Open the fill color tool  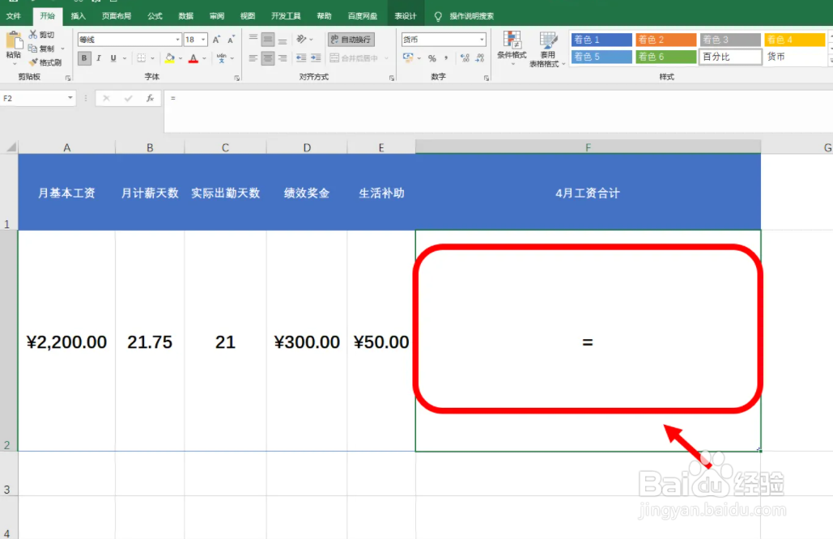pos(169,57)
